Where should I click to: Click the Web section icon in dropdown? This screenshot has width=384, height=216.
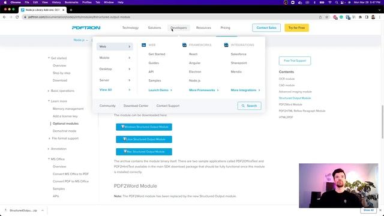click(144, 45)
